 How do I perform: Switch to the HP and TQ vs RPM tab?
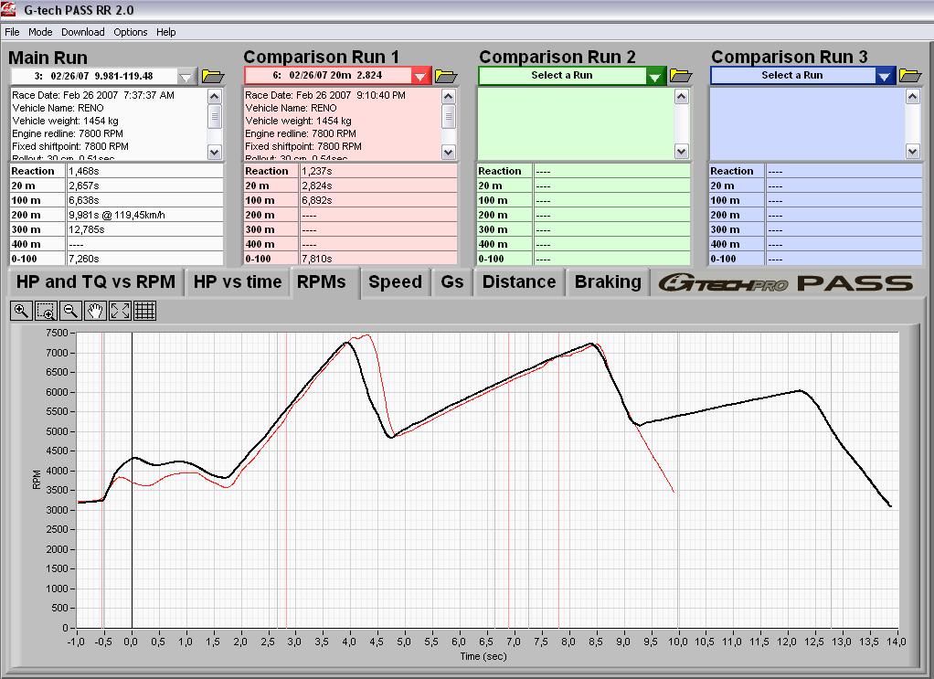tap(96, 282)
